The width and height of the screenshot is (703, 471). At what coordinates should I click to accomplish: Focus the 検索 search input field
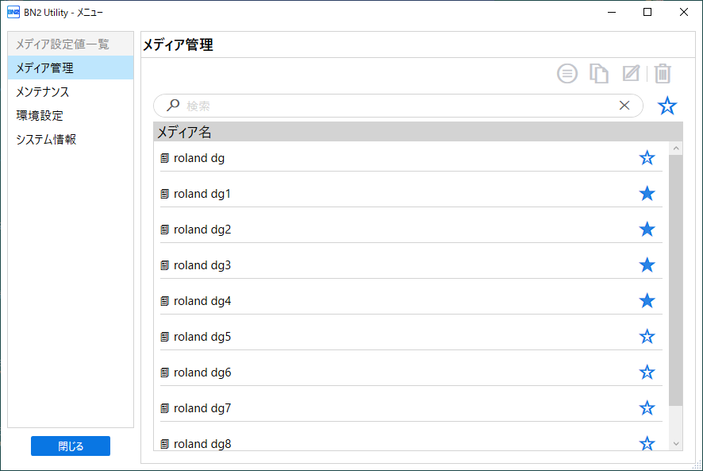(x=398, y=106)
